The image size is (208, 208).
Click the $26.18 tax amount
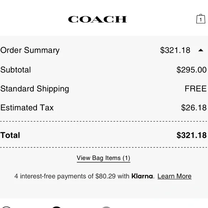[x=194, y=108]
